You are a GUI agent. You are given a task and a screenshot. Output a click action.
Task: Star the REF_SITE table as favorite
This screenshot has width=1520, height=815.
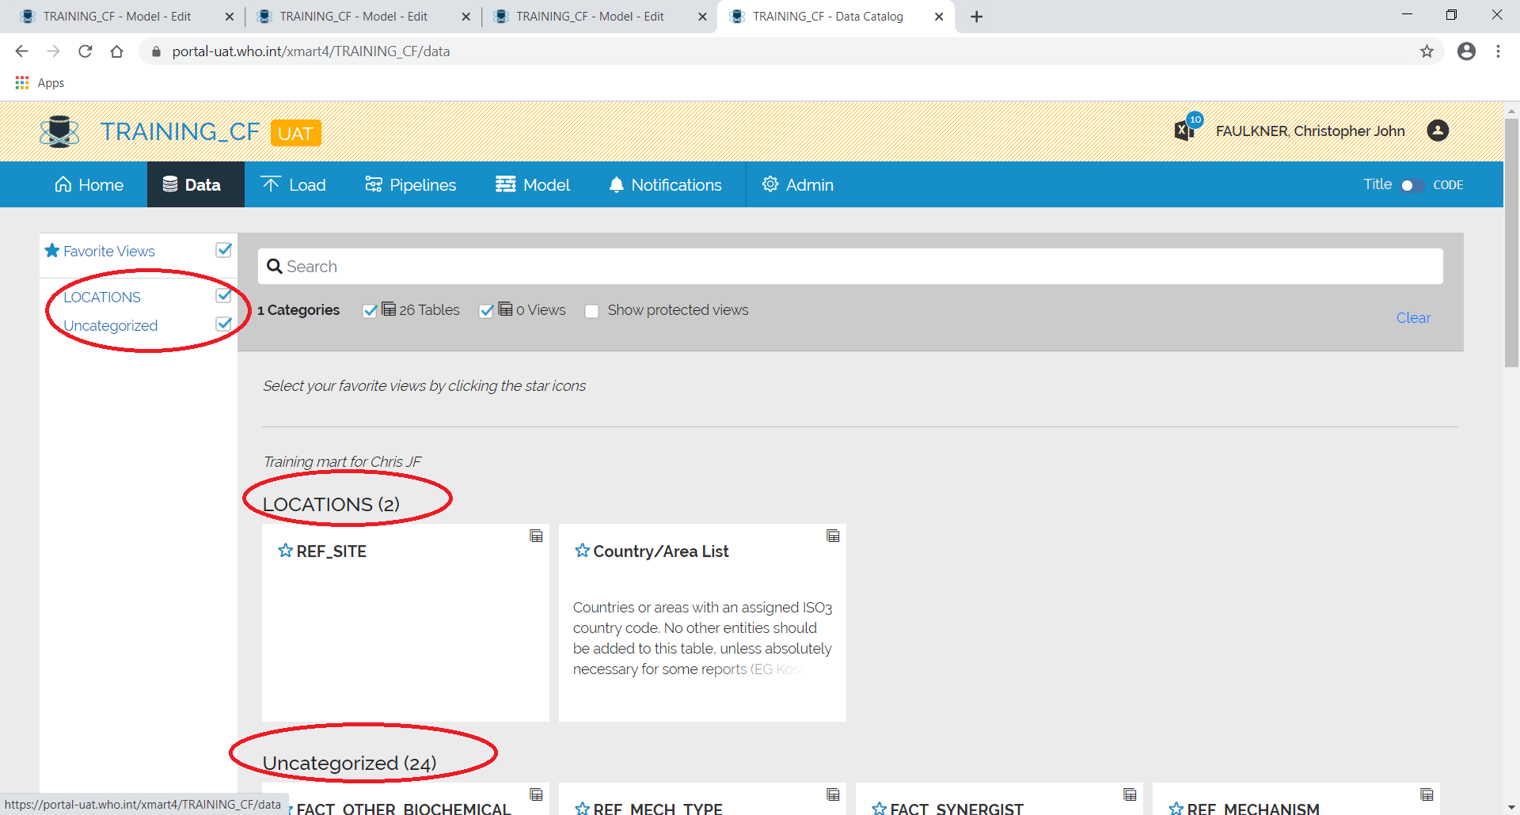pos(286,551)
